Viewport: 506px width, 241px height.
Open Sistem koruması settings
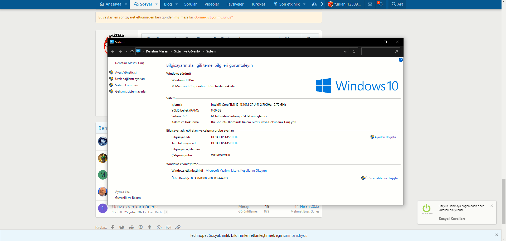(x=126, y=85)
